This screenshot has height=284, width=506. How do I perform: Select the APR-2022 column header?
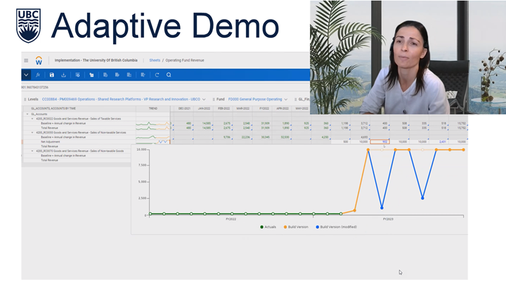(x=283, y=109)
